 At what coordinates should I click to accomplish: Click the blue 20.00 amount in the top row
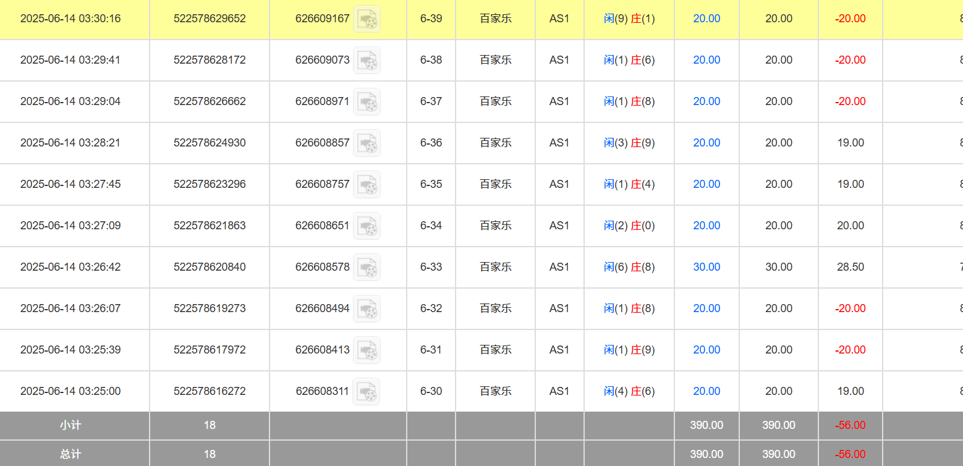click(x=706, y=19)
